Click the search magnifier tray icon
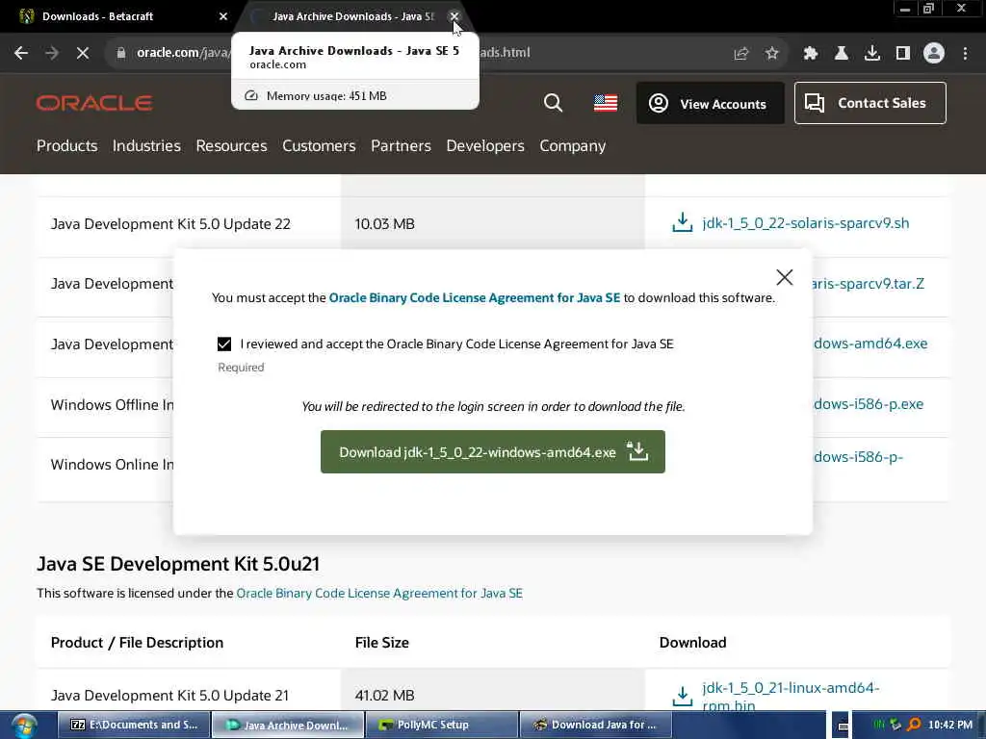The image size is (986, 739). pyautogui.click(x=914, y=725)
